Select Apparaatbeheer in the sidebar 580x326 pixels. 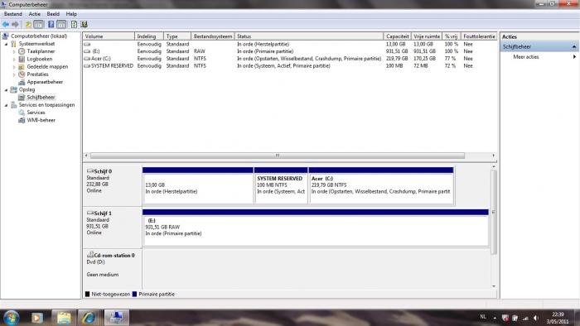pyautogui.click(x=45, y=82)
